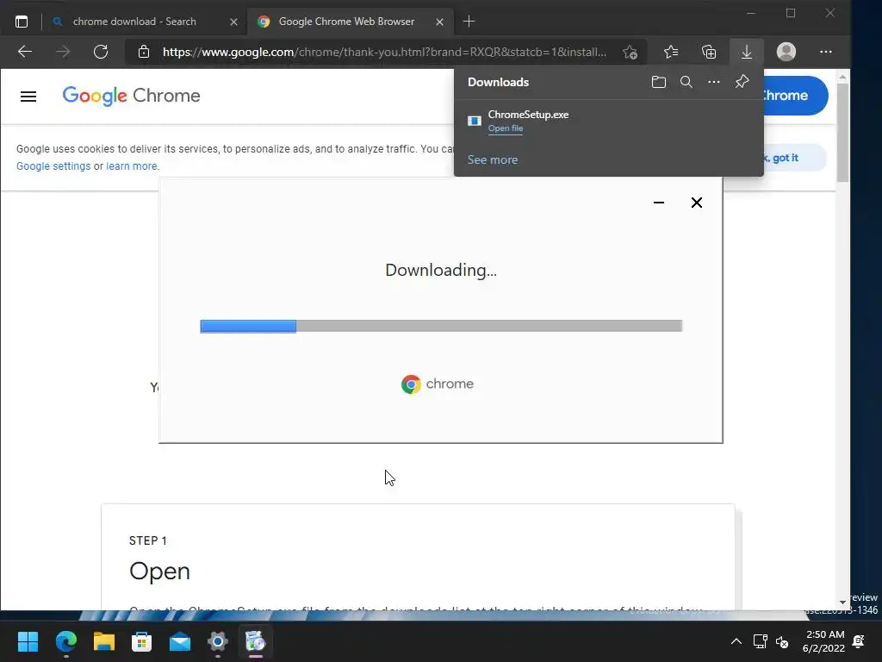
Task: Switch to chrome download - Search tab
Action: pos(134,22)
